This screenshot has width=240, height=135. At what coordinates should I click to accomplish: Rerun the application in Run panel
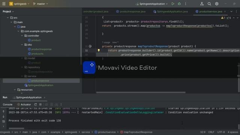[x=35, y=104]
